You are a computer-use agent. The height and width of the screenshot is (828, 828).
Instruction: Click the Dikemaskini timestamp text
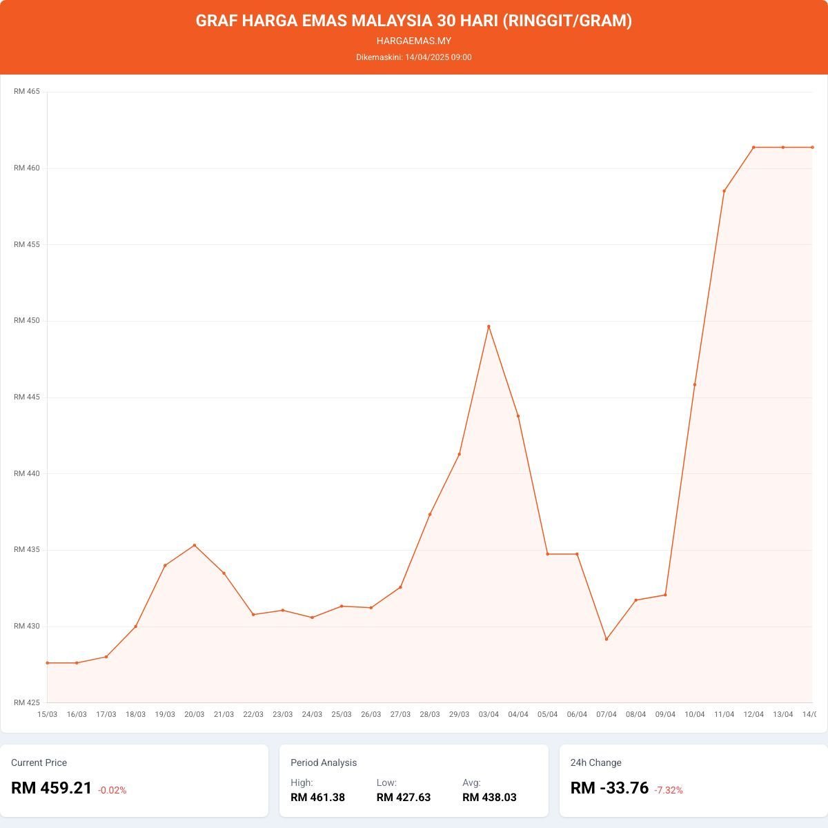coord(414,57)
